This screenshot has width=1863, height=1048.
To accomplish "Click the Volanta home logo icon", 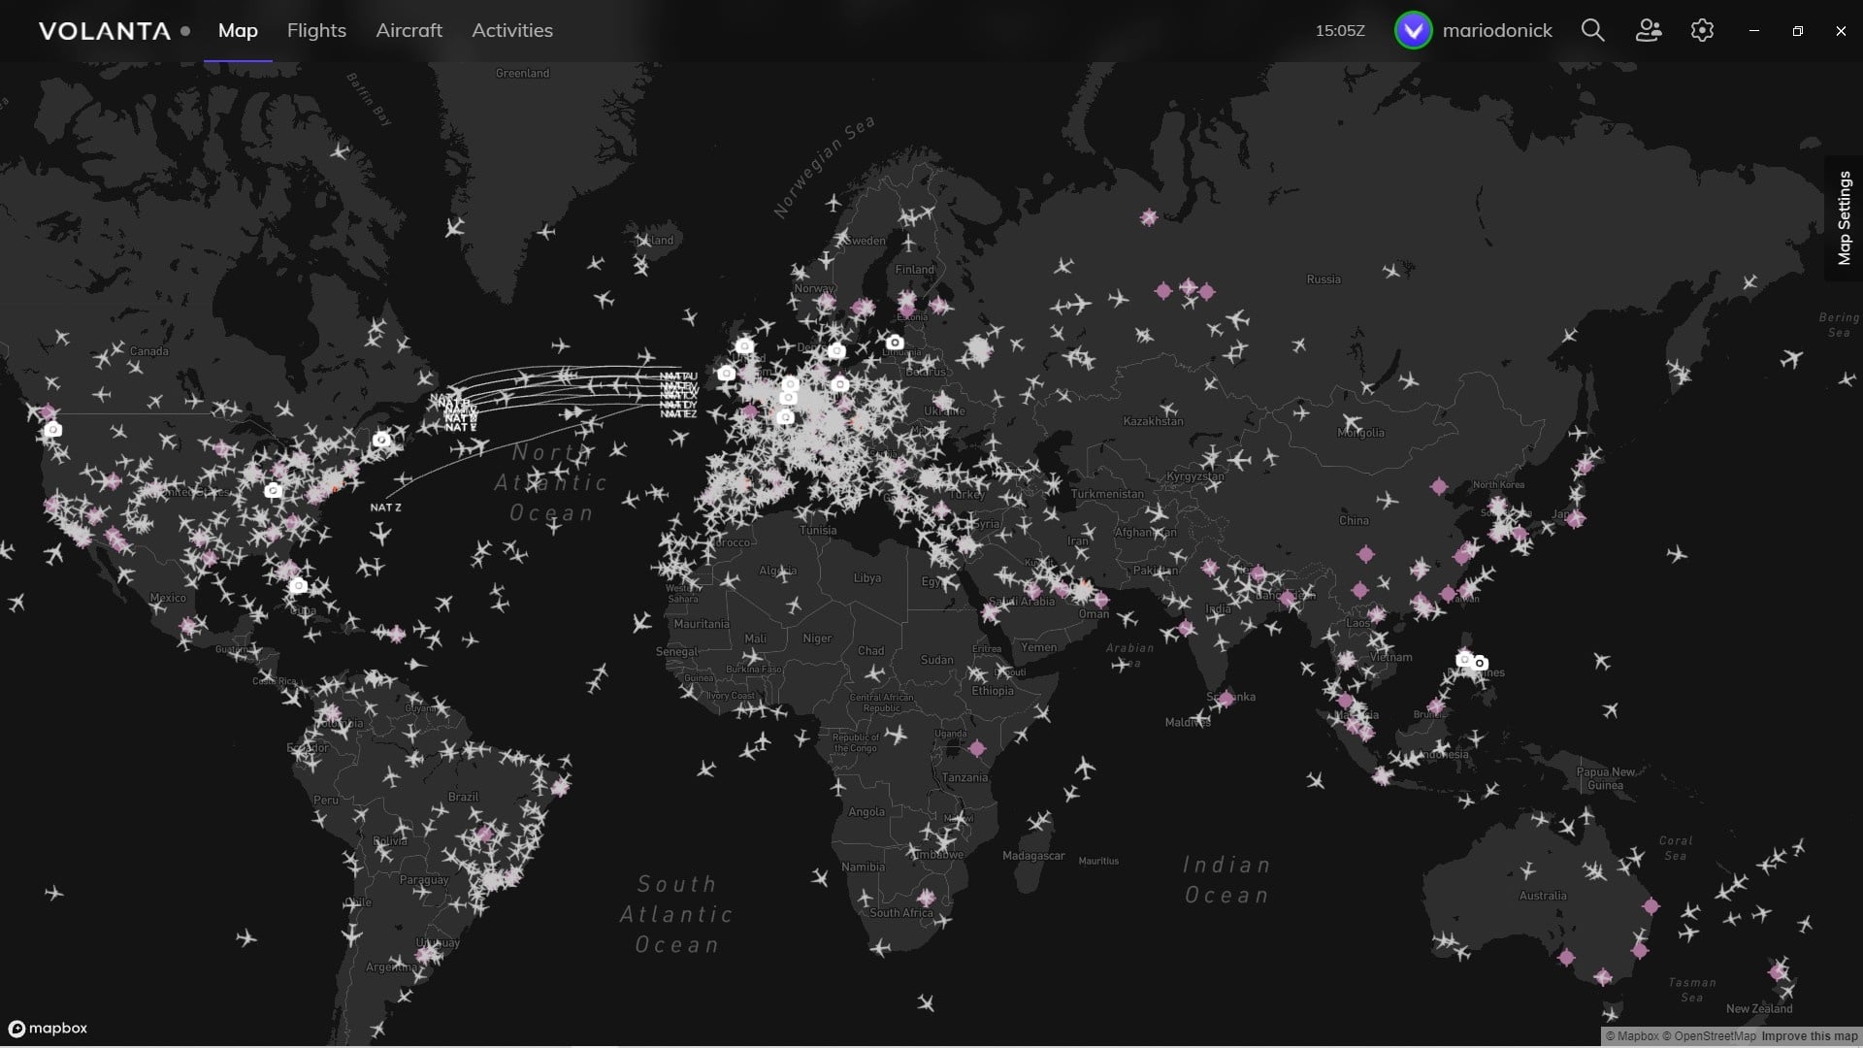I will (x=104, y=29).
